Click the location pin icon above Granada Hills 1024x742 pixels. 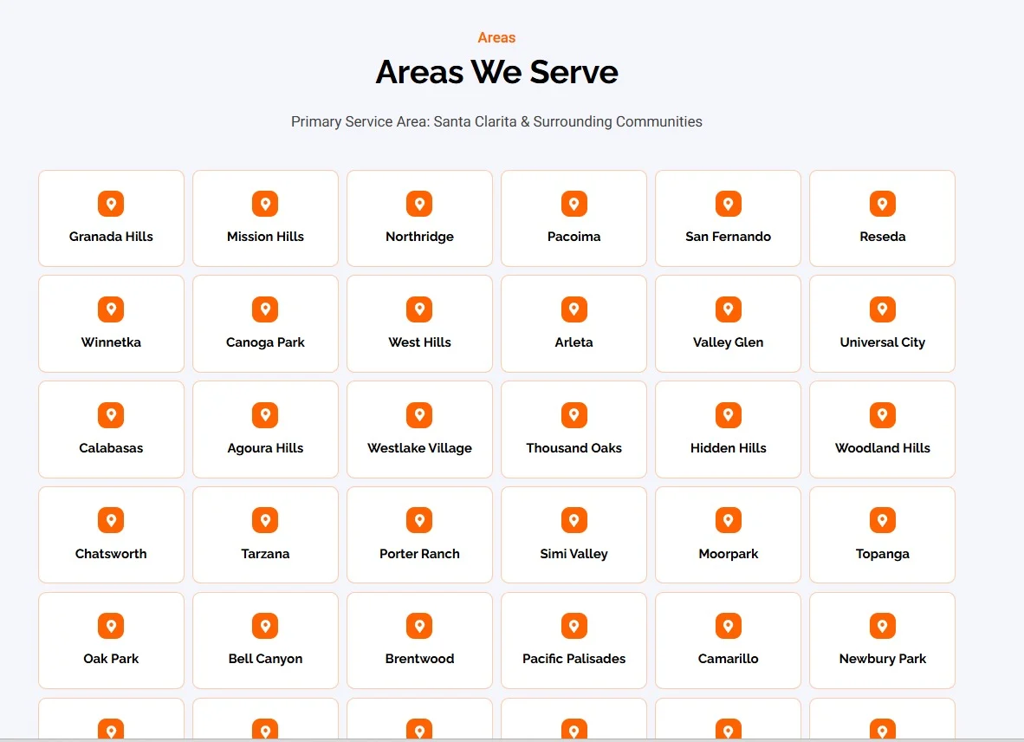pyautogui.click(x=111, y=204)
